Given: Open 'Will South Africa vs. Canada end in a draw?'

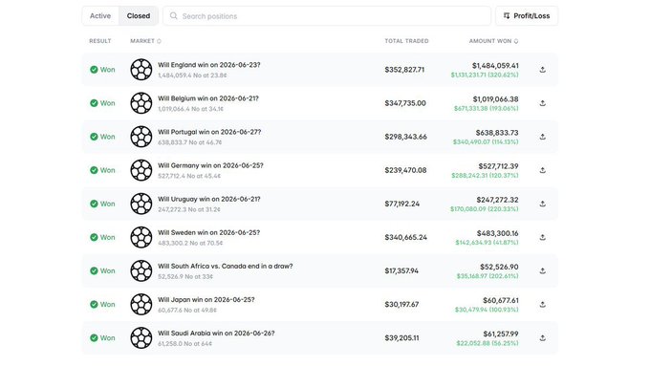Looking at the screenshot, I should (225, 267).
